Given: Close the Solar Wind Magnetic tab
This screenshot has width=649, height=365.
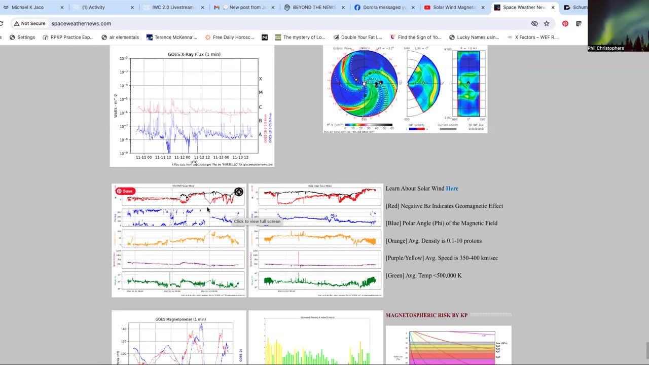Looking at the screenshot, I should click(483, 8).
